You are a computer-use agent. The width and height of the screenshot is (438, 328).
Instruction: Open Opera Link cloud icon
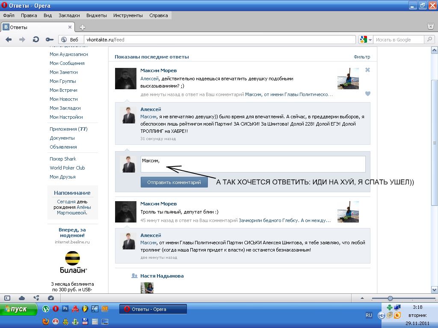click(22, 298)
